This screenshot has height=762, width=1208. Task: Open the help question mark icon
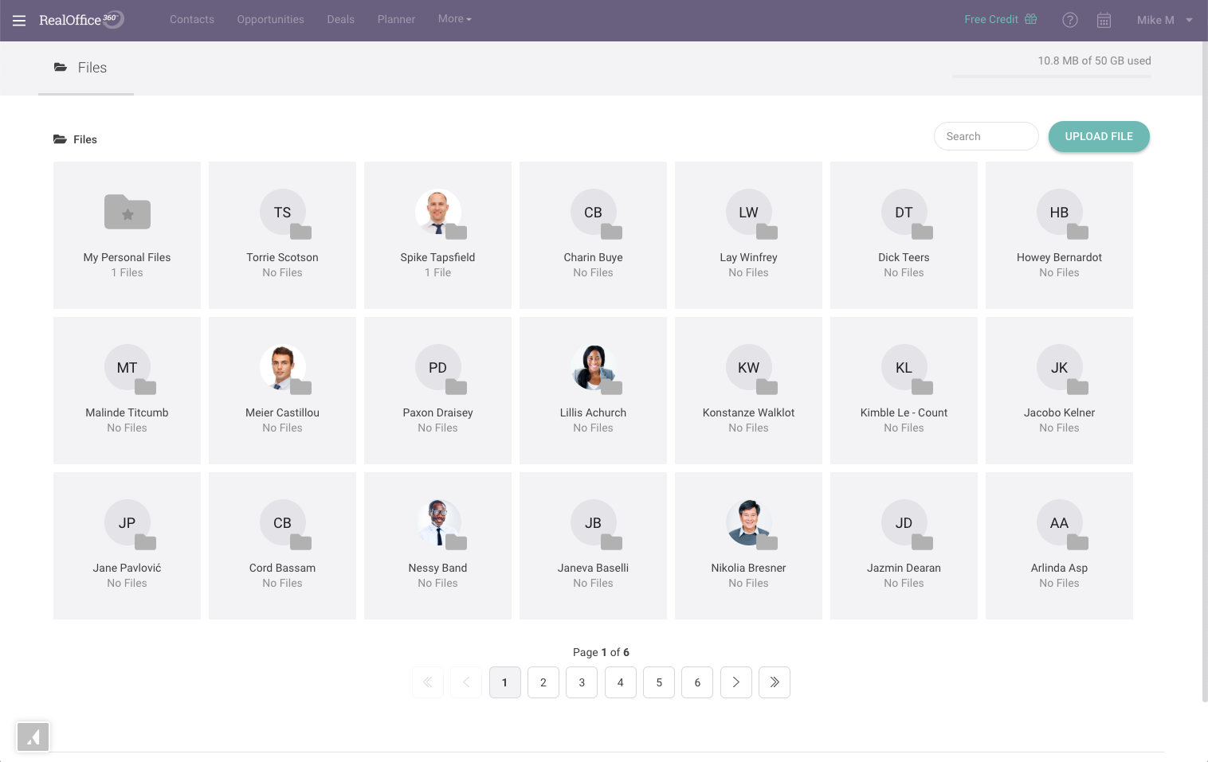click(x=1069, y=20)
